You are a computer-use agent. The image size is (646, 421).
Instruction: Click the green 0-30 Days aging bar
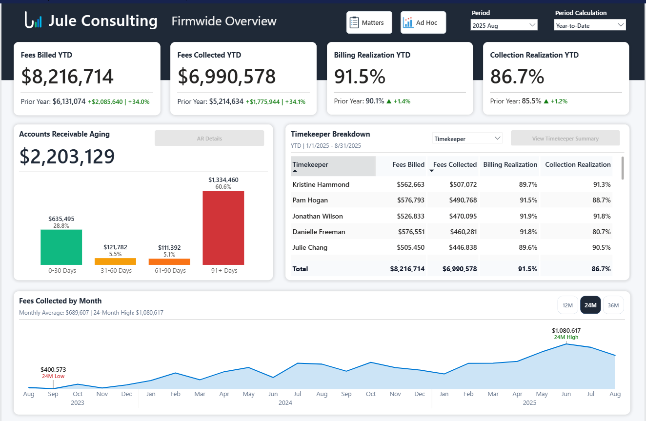point(61,247)
